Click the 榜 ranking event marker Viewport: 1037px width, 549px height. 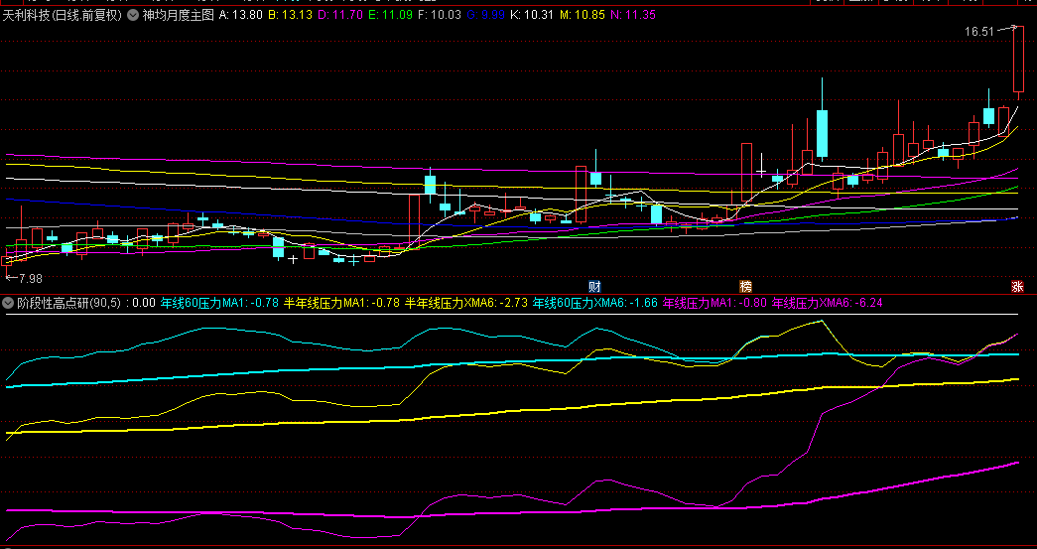pos(746,286)
